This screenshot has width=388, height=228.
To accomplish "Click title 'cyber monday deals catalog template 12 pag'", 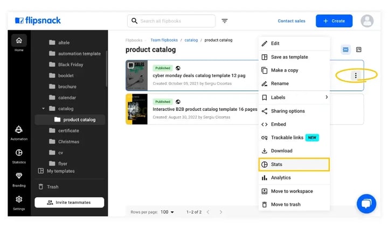I will (x=199, y=76).
